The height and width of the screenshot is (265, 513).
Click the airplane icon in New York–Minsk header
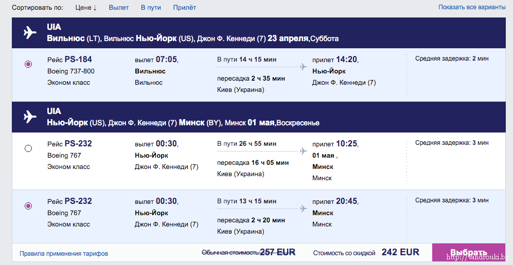[x=30, y=117]
